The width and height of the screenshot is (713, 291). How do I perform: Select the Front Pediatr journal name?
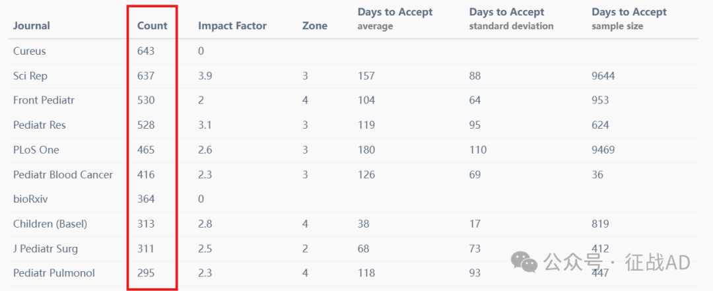(44, 100)
